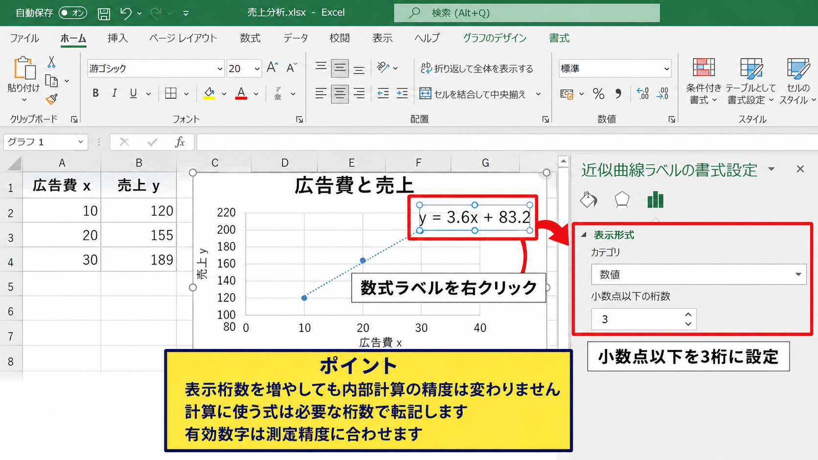
Task: Increase decimal places with up stepper
Action: [688, 314]
